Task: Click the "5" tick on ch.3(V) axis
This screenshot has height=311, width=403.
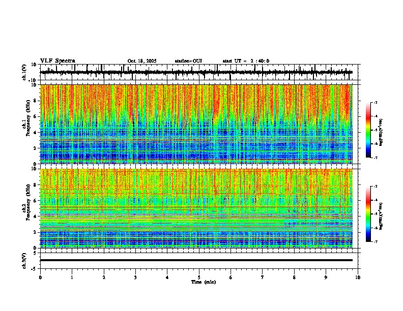Action: [35, 253]
